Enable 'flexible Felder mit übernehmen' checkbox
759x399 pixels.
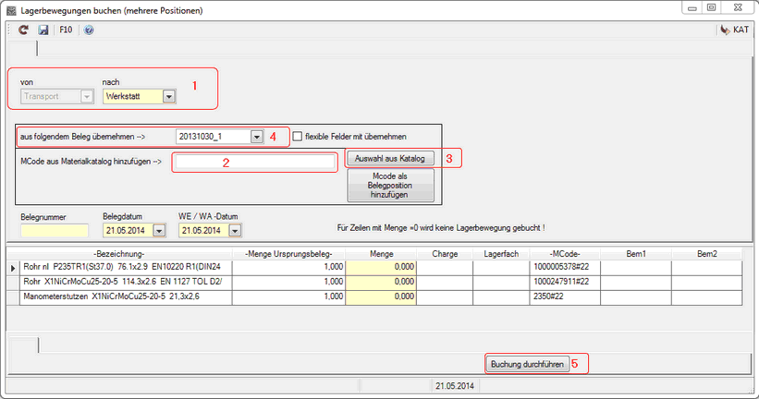pyautogui.click(x=297, y=137)
